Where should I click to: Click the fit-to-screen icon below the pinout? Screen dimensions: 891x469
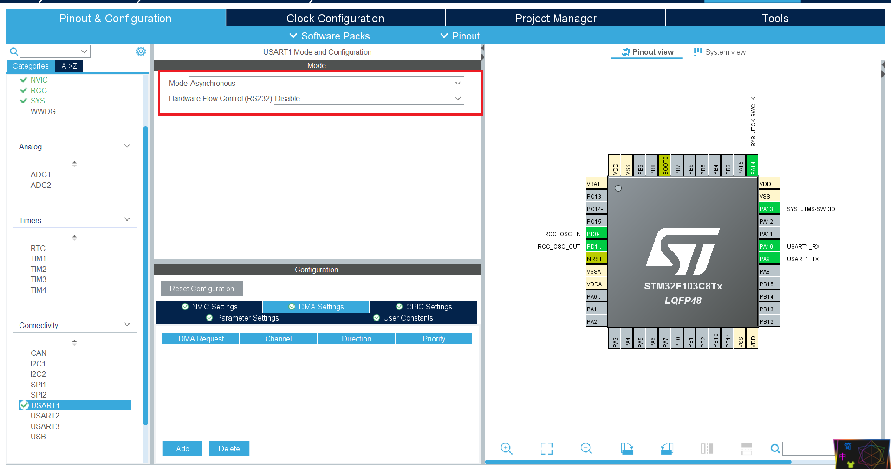(546, 449)
